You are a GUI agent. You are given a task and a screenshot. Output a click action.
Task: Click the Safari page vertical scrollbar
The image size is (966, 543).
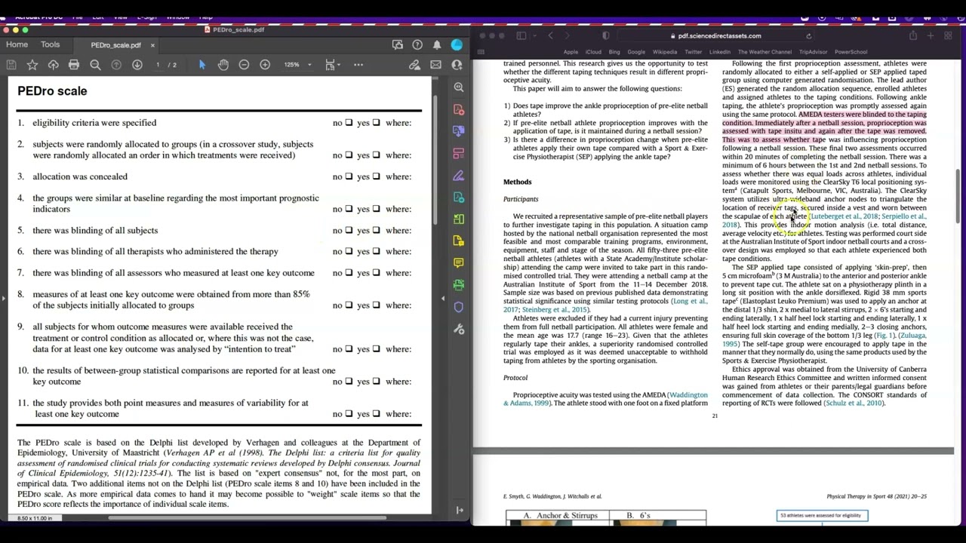pos(958,196)
